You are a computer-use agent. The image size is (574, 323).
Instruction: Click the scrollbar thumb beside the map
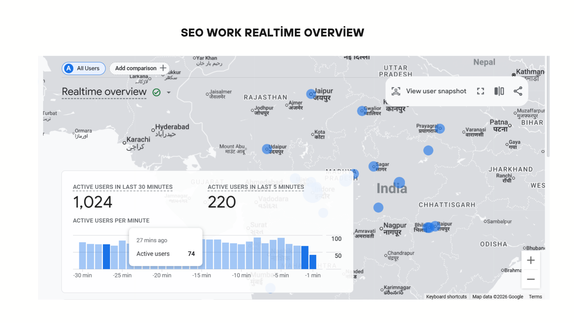point(548,106)
